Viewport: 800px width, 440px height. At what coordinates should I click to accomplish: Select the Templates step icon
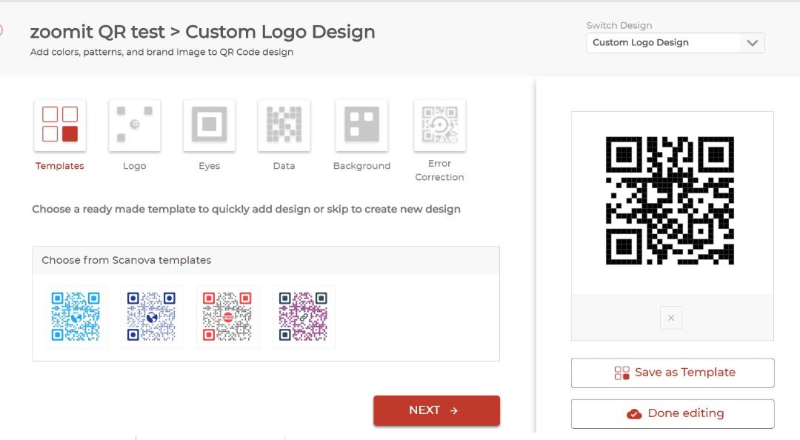click(60, 125)
